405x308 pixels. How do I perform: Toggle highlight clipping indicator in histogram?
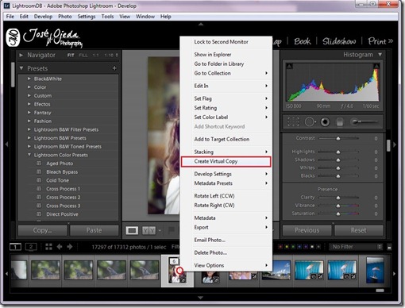376,66
